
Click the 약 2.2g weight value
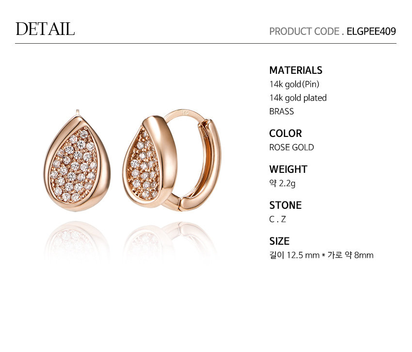point(282,183)
